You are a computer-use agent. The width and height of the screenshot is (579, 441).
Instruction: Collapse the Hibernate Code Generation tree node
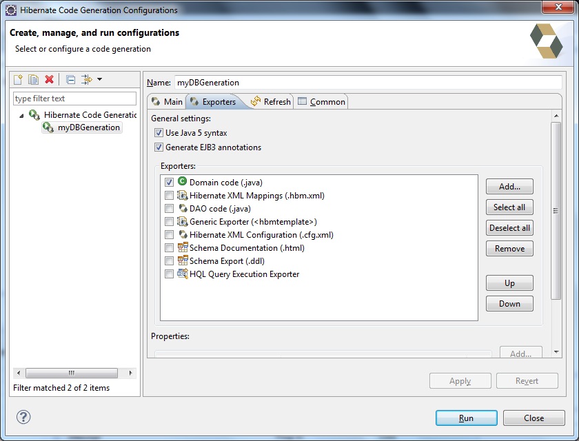point(21,116)
